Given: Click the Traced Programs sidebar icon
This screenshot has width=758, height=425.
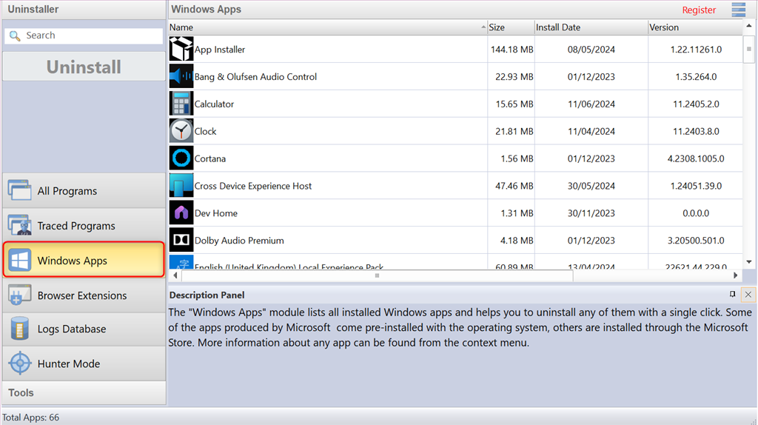Looking at the screenshot, I should tap(20, 225).
